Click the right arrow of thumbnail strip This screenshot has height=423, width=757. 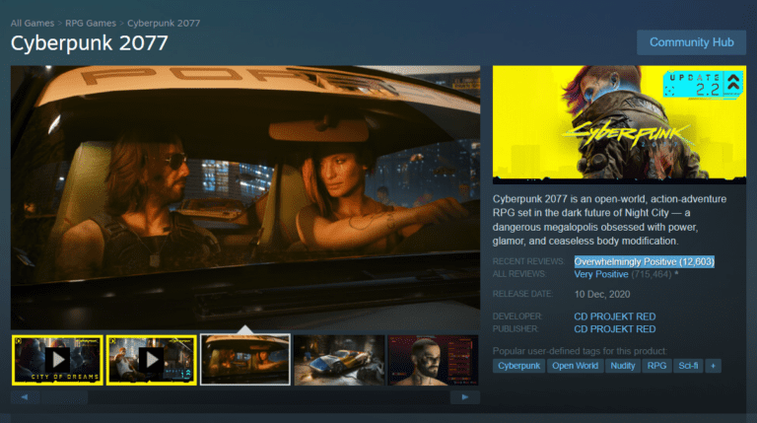click(x=465, y=397)
